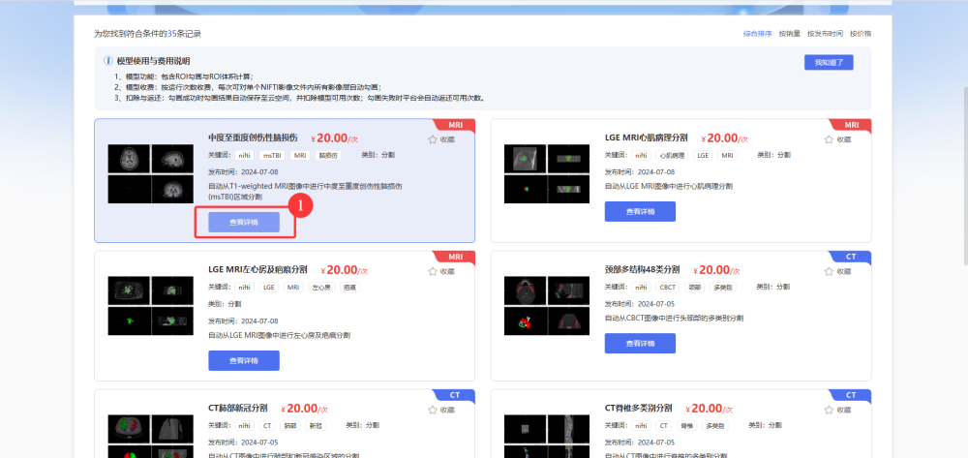View details of LGE MRI心肌病理分割 model
This screenshot has height=458, width=968.
(640, 211)
